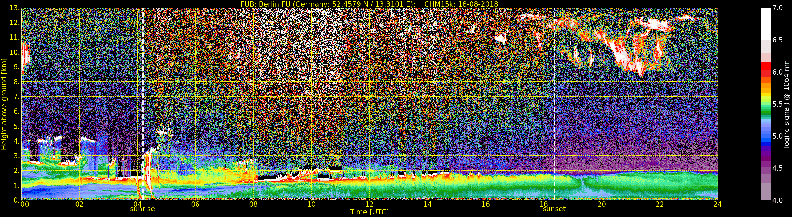Click the height tick label '7.'
Screen dimensions: 792x217
coord(16,97)
